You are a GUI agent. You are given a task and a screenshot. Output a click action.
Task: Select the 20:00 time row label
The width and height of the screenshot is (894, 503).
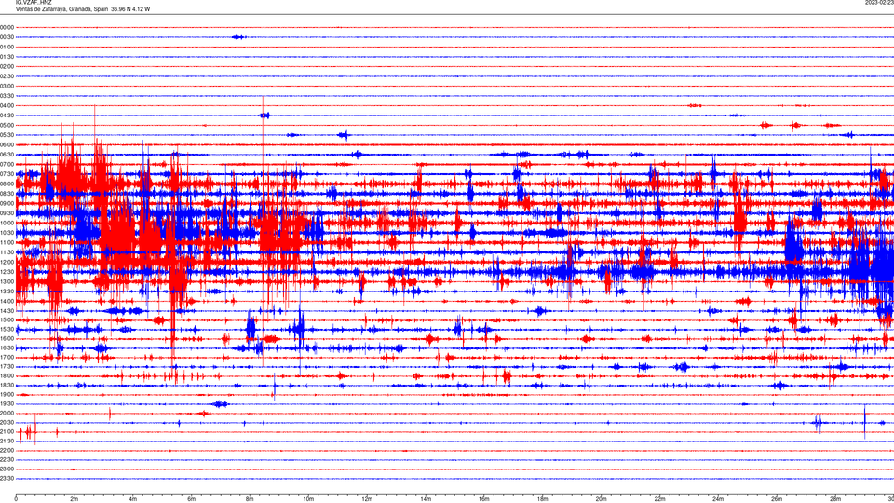point(7,414)
